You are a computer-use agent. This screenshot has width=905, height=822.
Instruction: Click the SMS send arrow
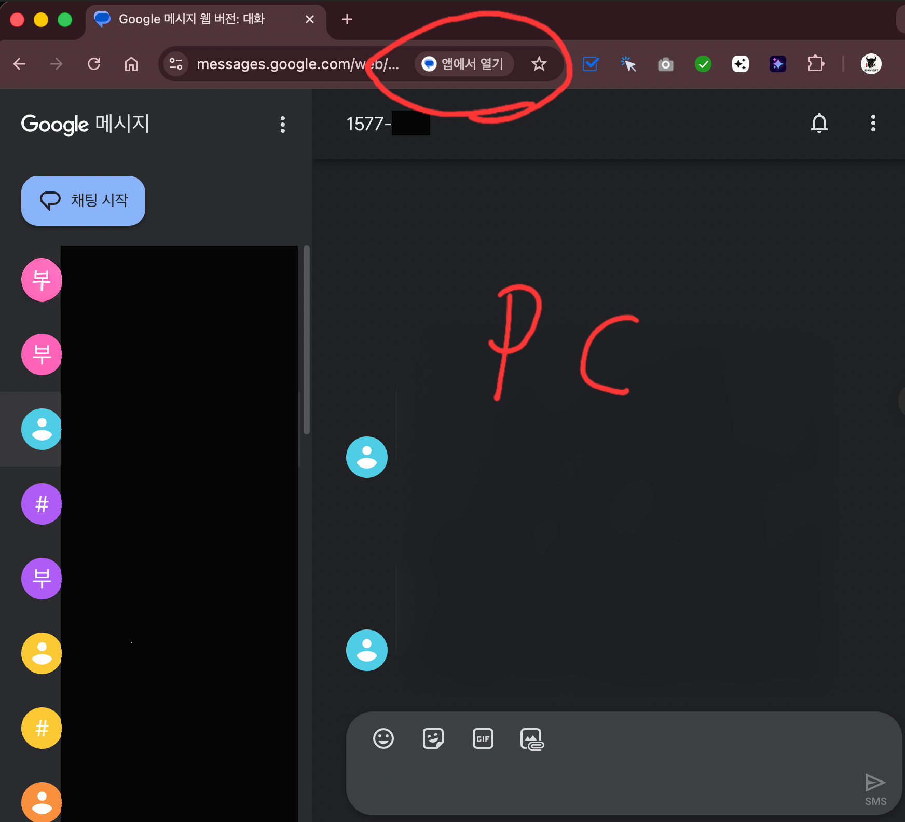point(875,783)
